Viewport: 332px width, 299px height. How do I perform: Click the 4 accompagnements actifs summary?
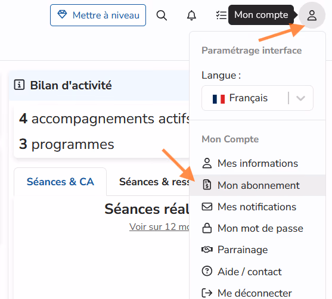104,119
